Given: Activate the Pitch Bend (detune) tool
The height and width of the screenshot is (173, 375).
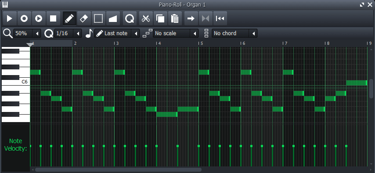Looking at the screenshot, I should click(113, 18).
